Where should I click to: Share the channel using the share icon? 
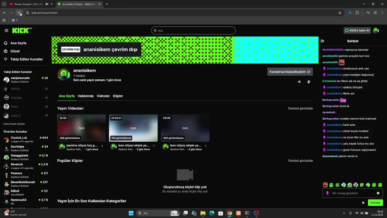299,82
